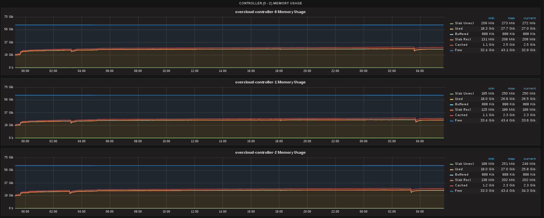Image resolution: width=544 pixels, height=218 pixels.
Task: Click the Cached color swatch in the controller-0 legend
Action: tap(452, 45)
